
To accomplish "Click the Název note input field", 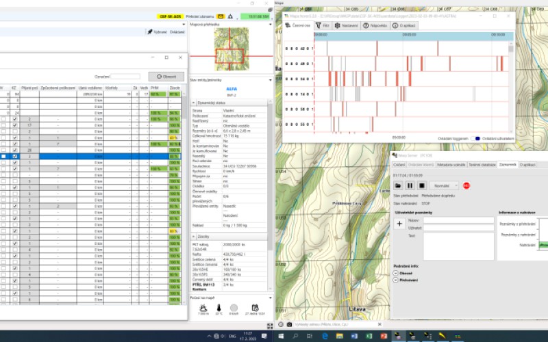I will (x=458, y=221).
